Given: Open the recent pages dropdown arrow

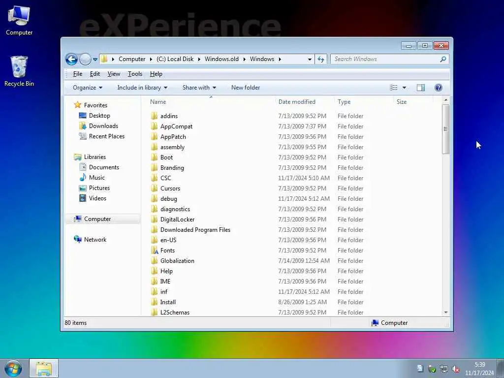Looking at the screenshot, I should (x=95, y=60).
